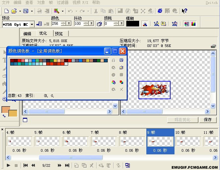Click the 现在优化 button

183,120
